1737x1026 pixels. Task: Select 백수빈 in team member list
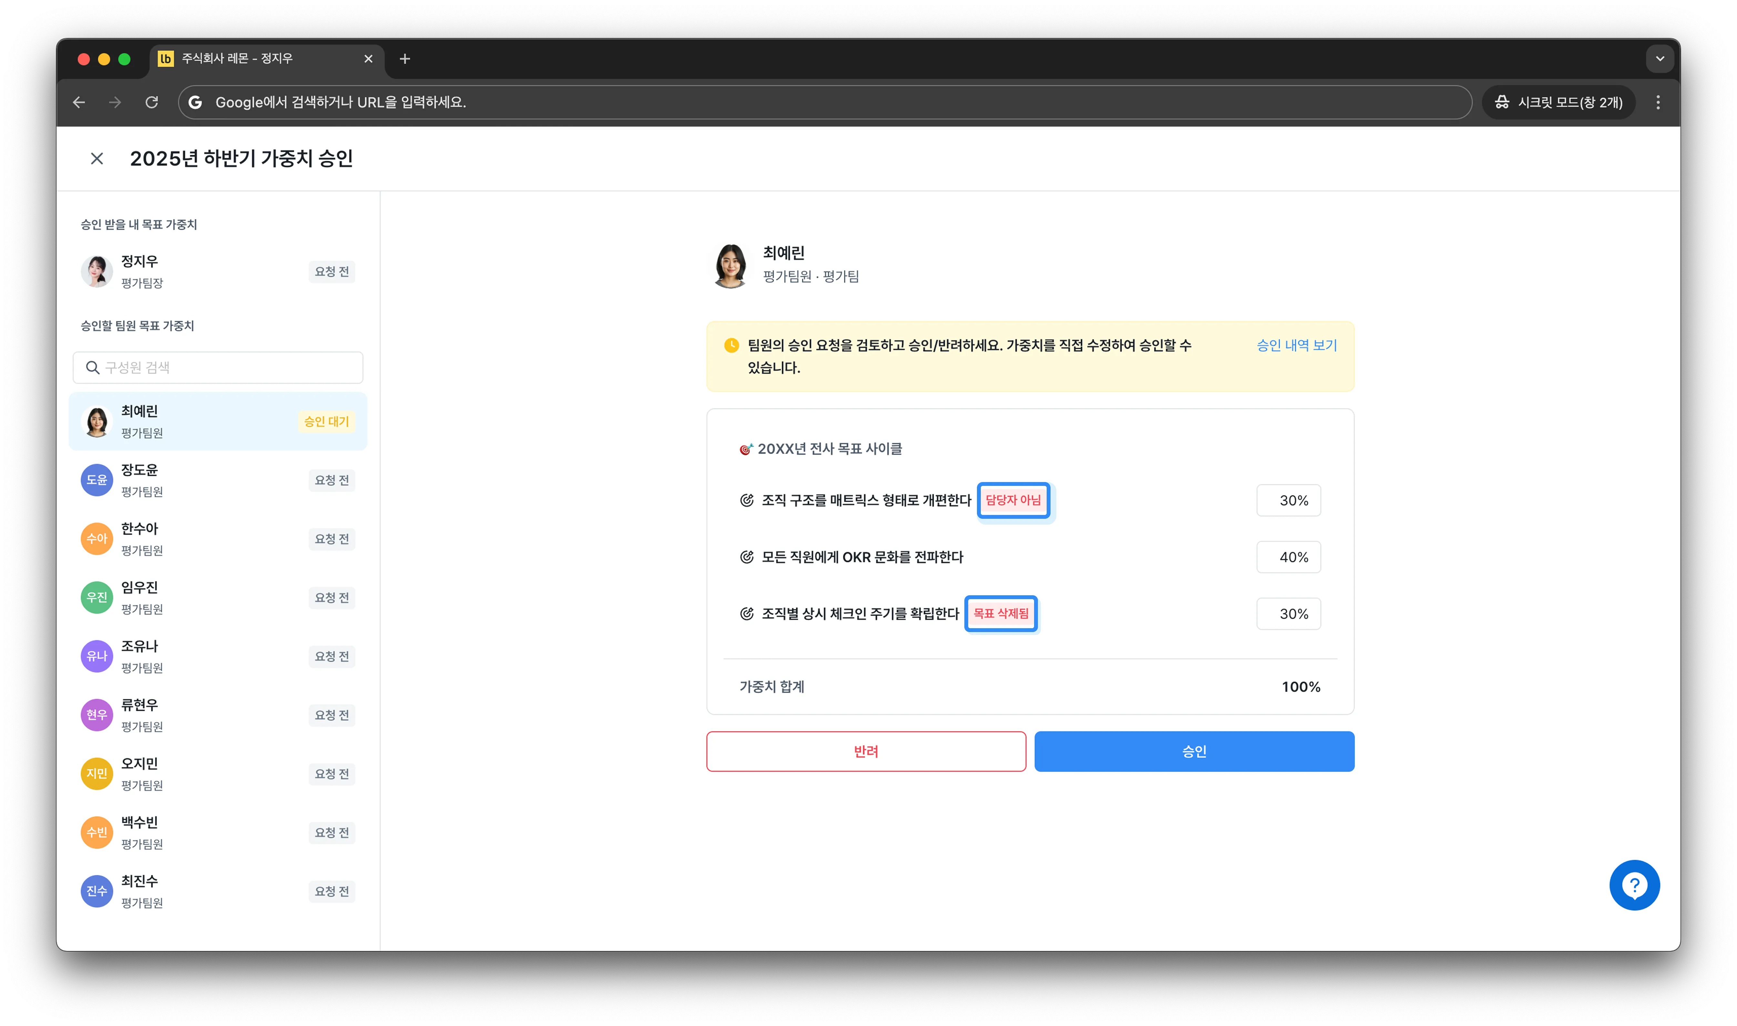pyautogui.click(x=218, y=832)
